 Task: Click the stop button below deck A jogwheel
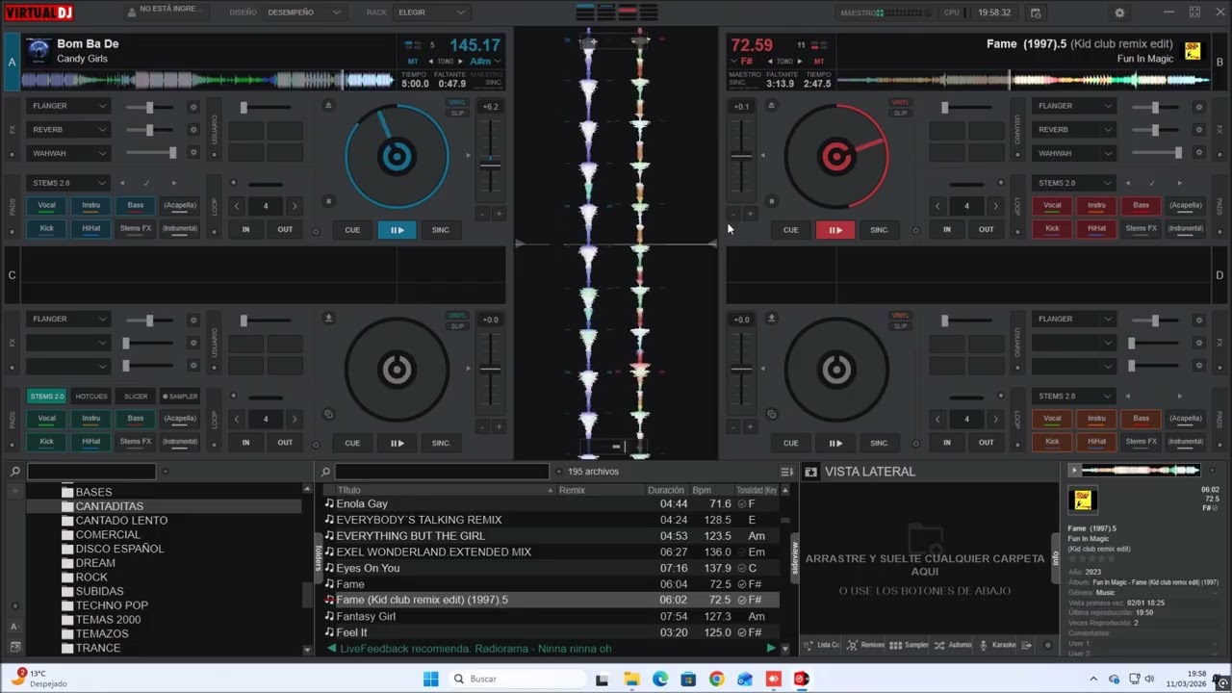click(x=328, y=201)
